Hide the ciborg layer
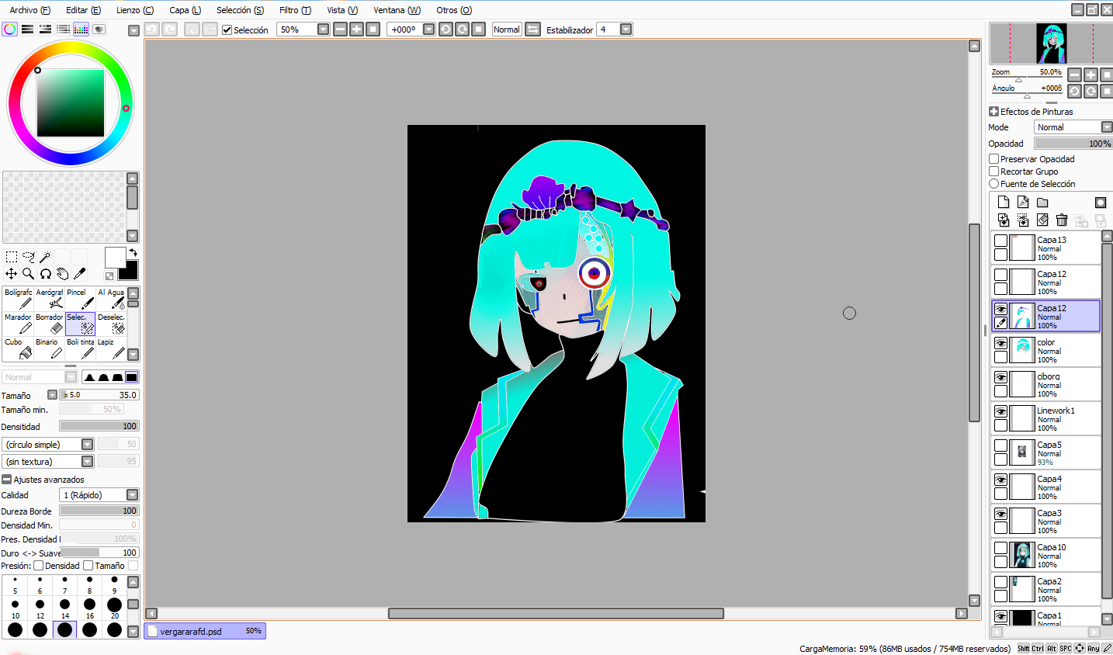Viewport: 1113px width, 655px height. (1001, 377)
